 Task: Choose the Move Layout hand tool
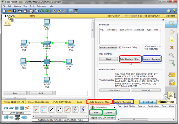(172, 32)
